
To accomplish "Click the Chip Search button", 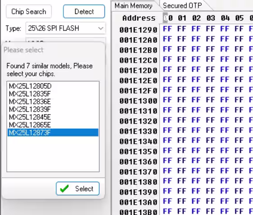I will 29,11.
